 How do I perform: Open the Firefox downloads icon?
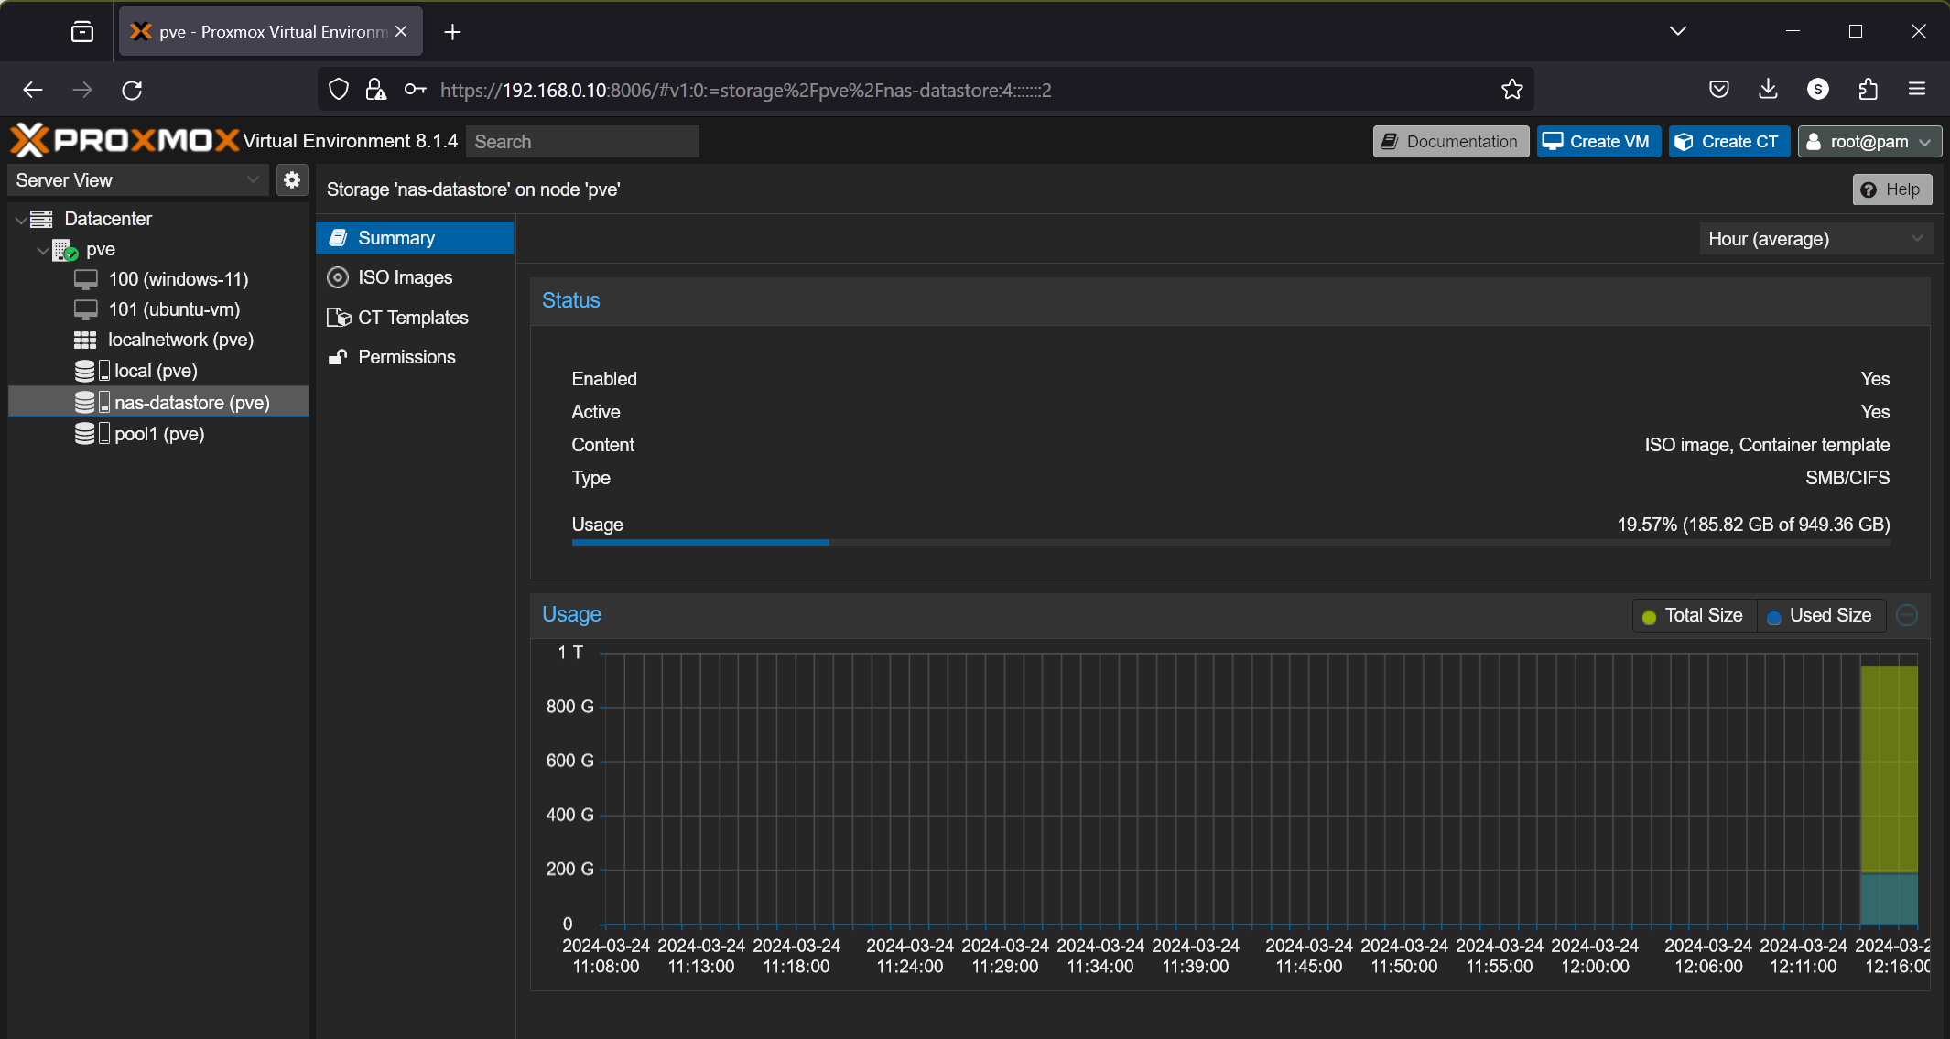pos(1768,89)
